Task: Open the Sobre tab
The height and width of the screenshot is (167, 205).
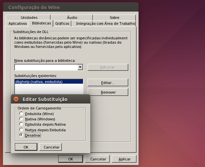Action: pyautogui.click(x=114, y=18)
